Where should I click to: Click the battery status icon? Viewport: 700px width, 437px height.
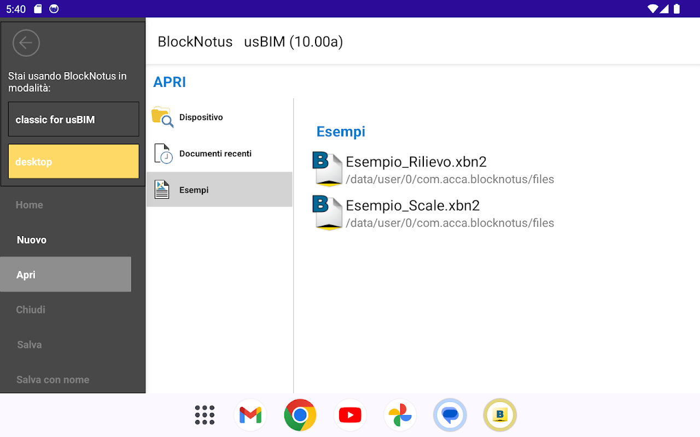click(676, 9)
